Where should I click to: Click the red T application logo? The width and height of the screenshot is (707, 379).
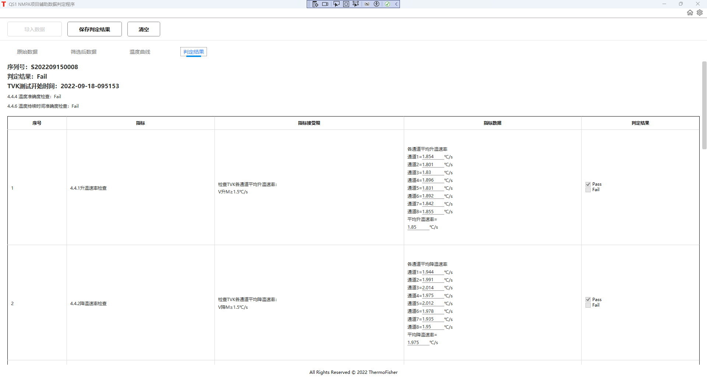(x=4, y=4)
